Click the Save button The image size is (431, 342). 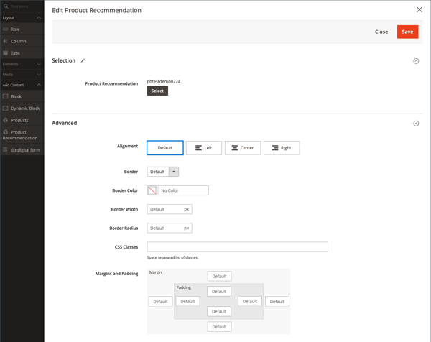click(x=407, y=32)
